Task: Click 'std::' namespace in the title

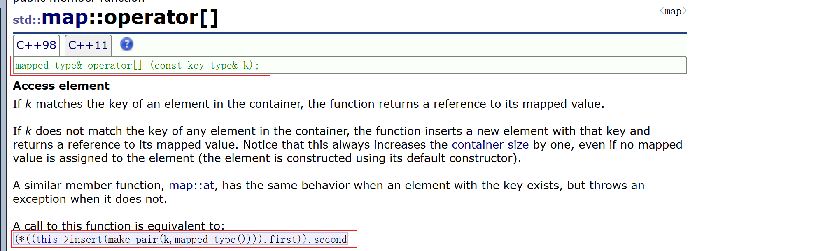Action: (x=27, y=20)
